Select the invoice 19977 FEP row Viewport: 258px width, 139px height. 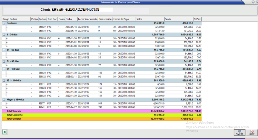click(x=97, y=104)
